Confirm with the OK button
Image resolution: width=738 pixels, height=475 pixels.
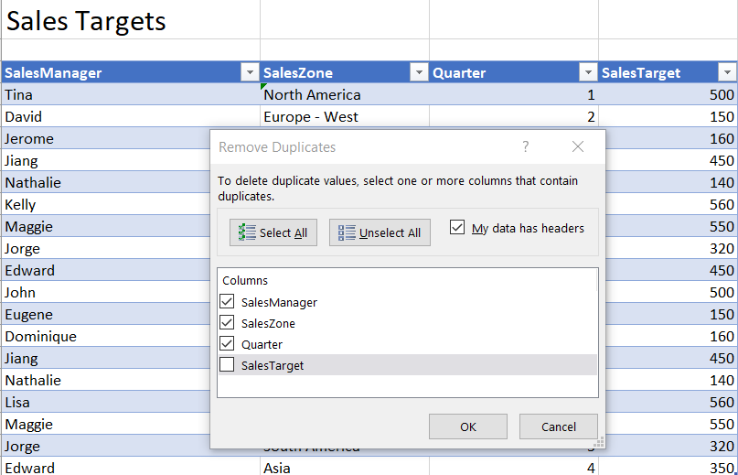[468, 426]
